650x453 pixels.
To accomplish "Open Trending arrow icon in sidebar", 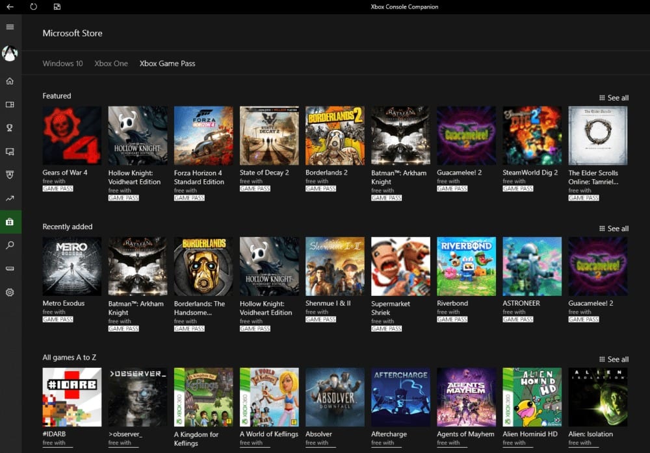I will pos(10,198).
